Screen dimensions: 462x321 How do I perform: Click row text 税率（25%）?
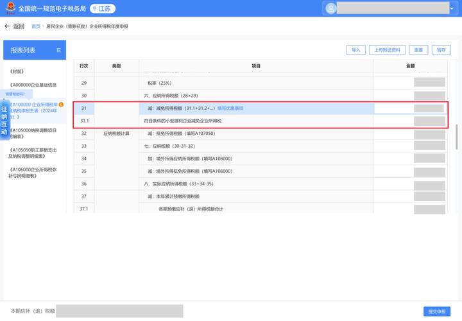pos(159,83)
